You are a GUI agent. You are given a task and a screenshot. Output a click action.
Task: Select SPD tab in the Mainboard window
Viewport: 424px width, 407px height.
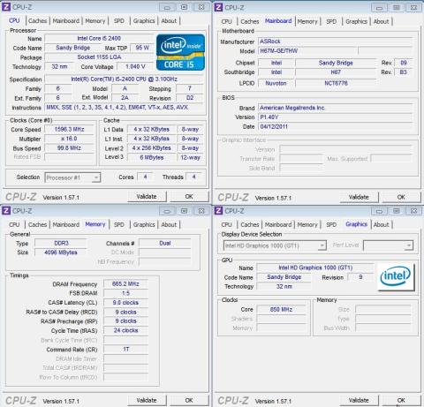tap(331, 21)
